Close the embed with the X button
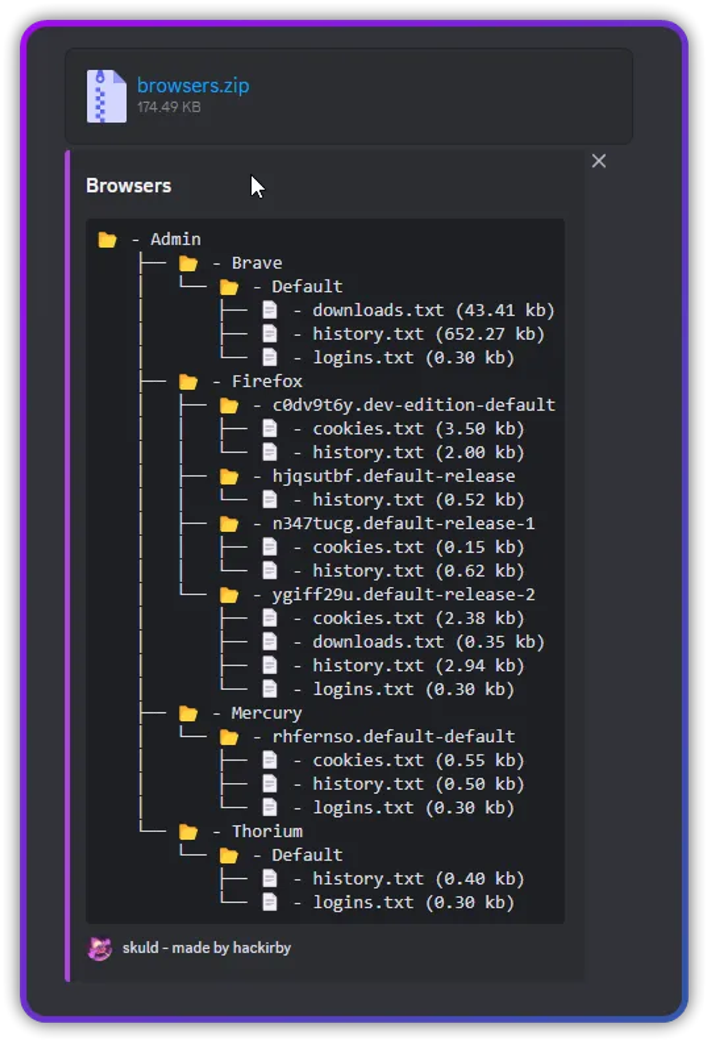The width and height of the screenshot is (708, 1042). pyautogui.click(x=599, y=161)
